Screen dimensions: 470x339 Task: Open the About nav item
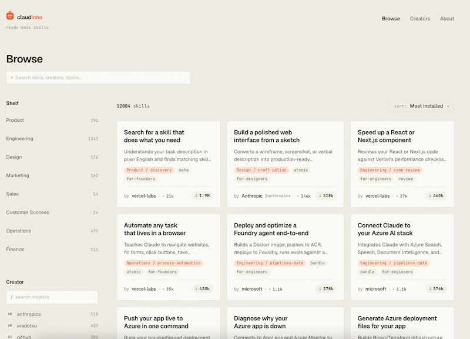coord(447,19)
